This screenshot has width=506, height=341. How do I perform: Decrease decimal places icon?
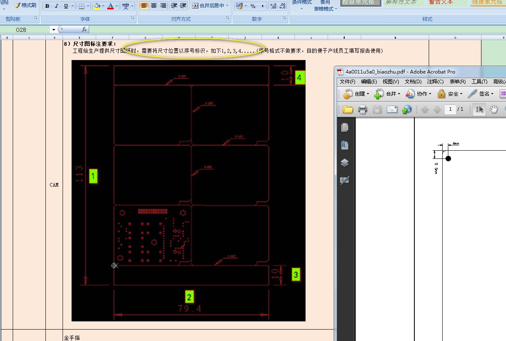tap(282, 6)
